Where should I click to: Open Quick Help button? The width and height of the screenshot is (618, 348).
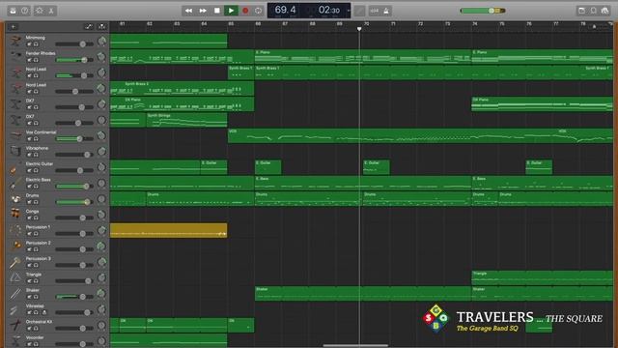pyautogui.click(x=25, y=11)
